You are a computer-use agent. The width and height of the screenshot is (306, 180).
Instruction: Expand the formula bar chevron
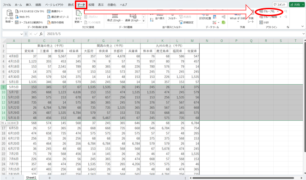coord(304,34)
